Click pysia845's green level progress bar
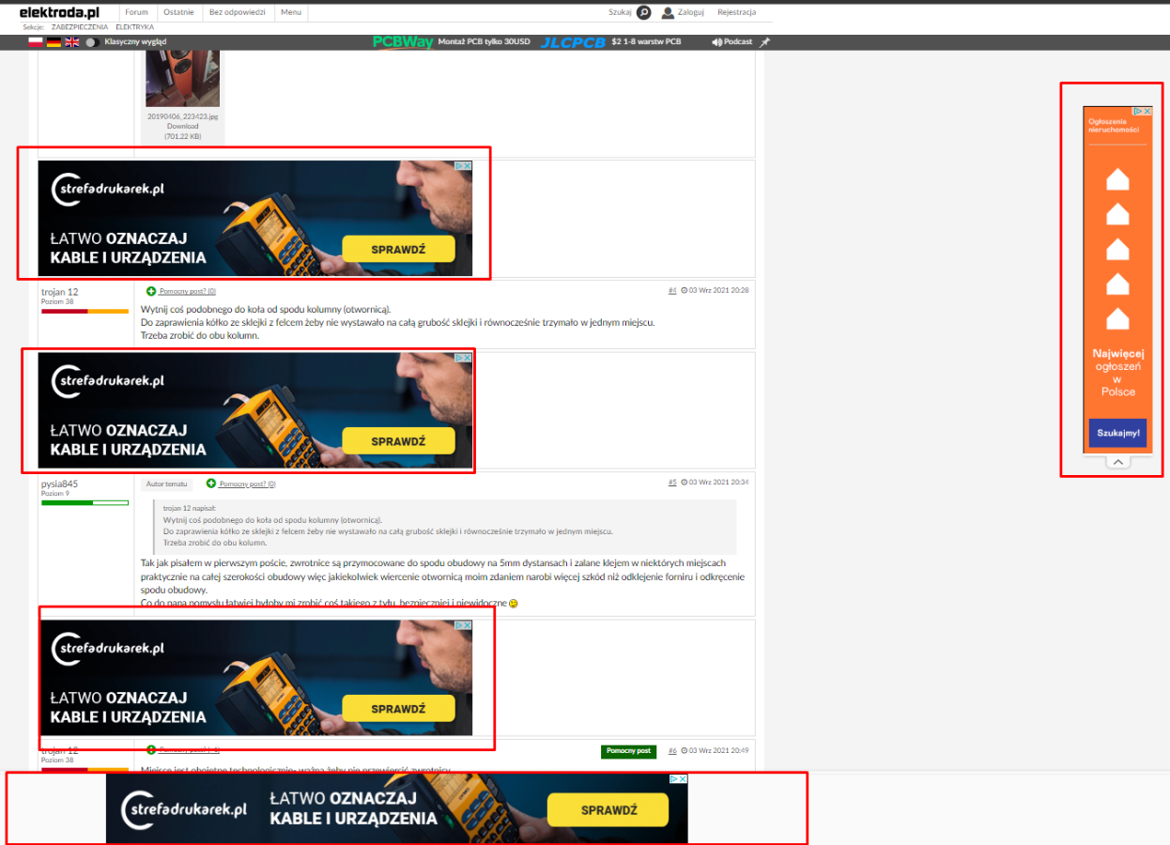Viewport: 1170px width, 845px height. [85, 502]
